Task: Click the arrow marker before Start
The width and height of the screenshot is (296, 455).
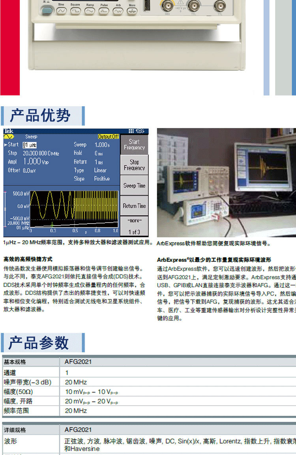Action: [x=6, y=145]
